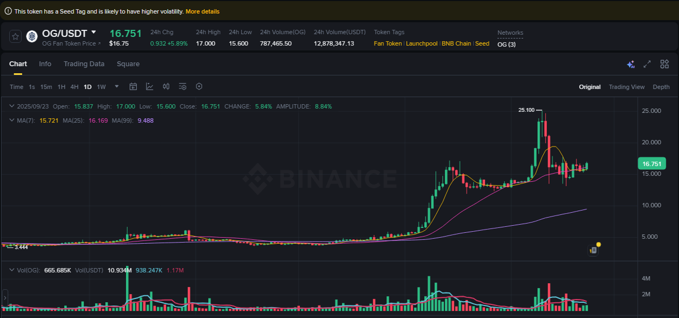The height and width of the screenshot is (318, 679).
Task: Expand the chart to fullscreen arrows icon
Action: click(647, 64)
